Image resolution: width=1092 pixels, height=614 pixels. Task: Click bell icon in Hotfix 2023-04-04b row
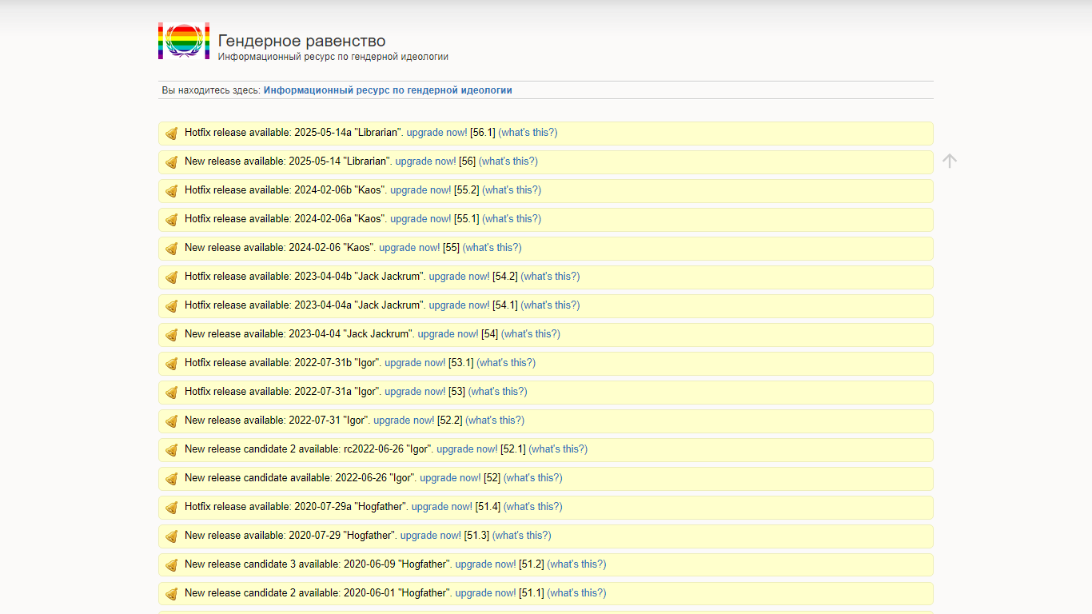(172, 277)
